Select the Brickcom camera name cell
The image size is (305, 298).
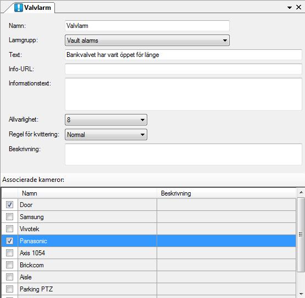tap(87, 265)
